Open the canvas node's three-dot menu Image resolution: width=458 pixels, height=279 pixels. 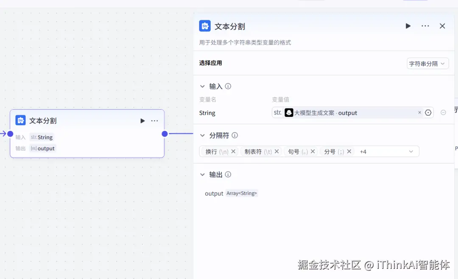pos(154,120)
